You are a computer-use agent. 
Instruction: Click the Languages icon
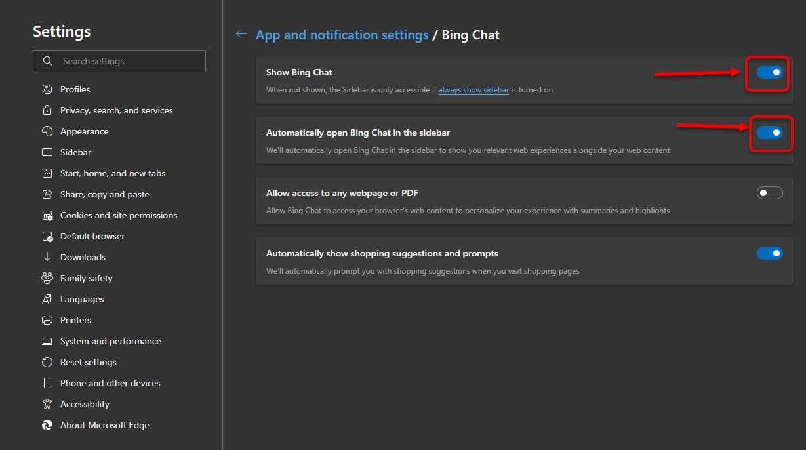point(47,299)
